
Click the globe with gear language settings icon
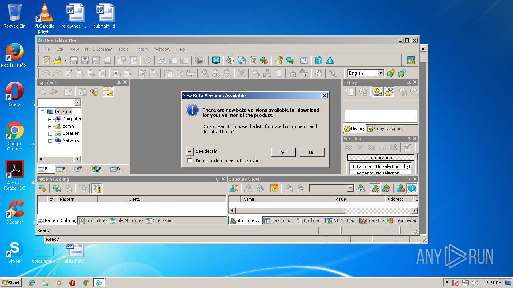[402, 73]
